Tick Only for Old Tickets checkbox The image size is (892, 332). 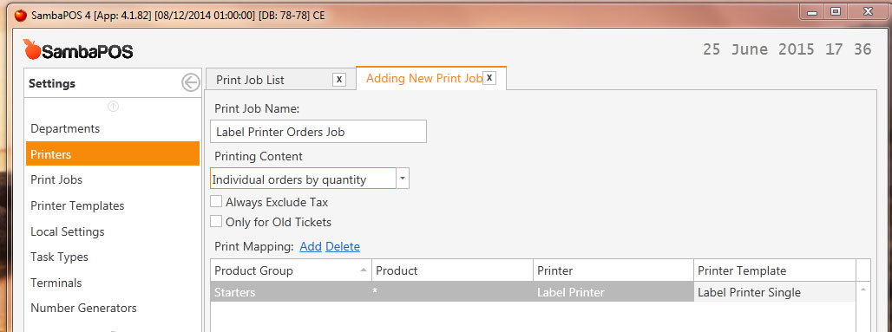216,222
